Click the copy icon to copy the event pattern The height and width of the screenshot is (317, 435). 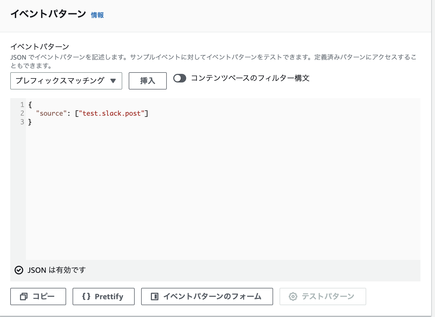tap(24, 297)
